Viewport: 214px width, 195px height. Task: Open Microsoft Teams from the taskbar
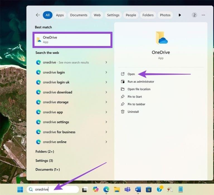[x=127, y=189]
